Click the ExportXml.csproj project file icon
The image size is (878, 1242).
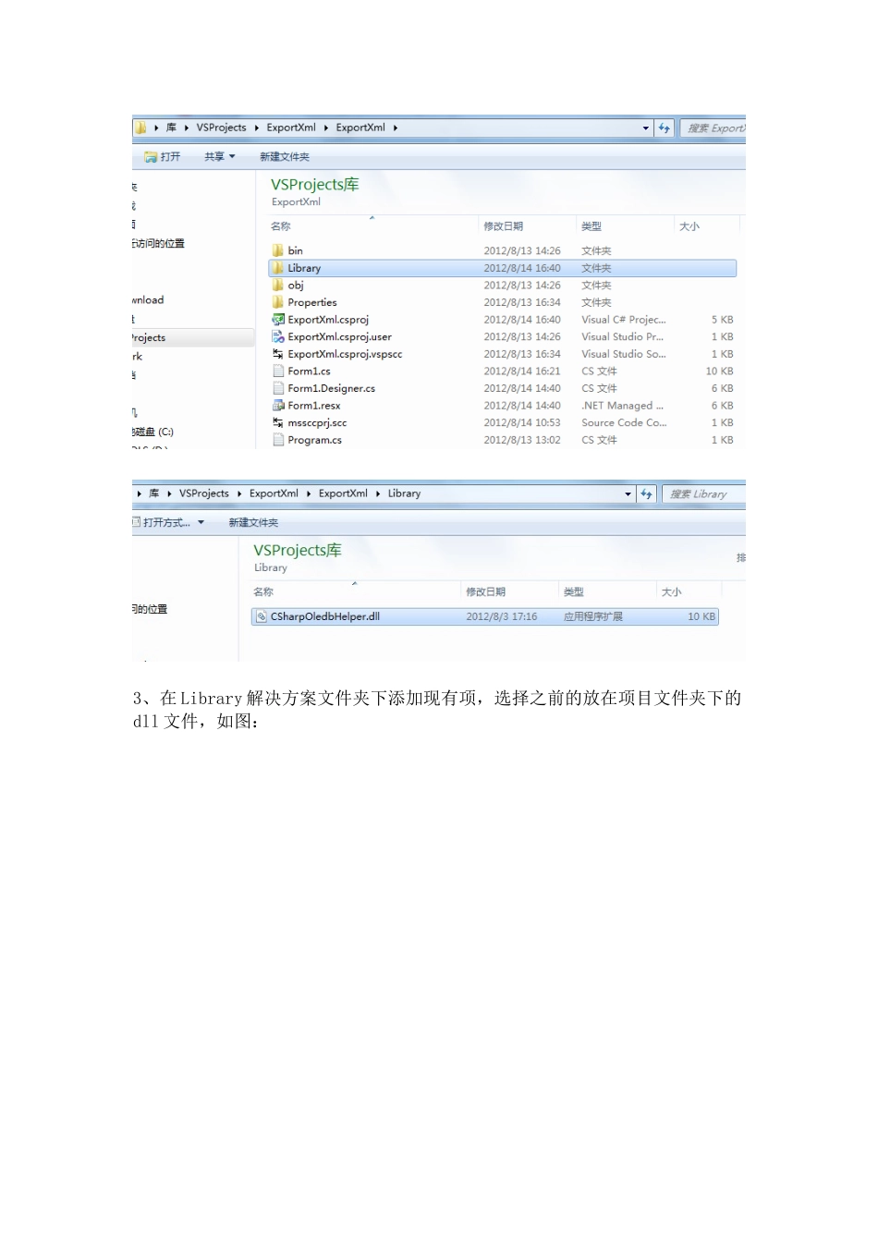click(277, 320)
